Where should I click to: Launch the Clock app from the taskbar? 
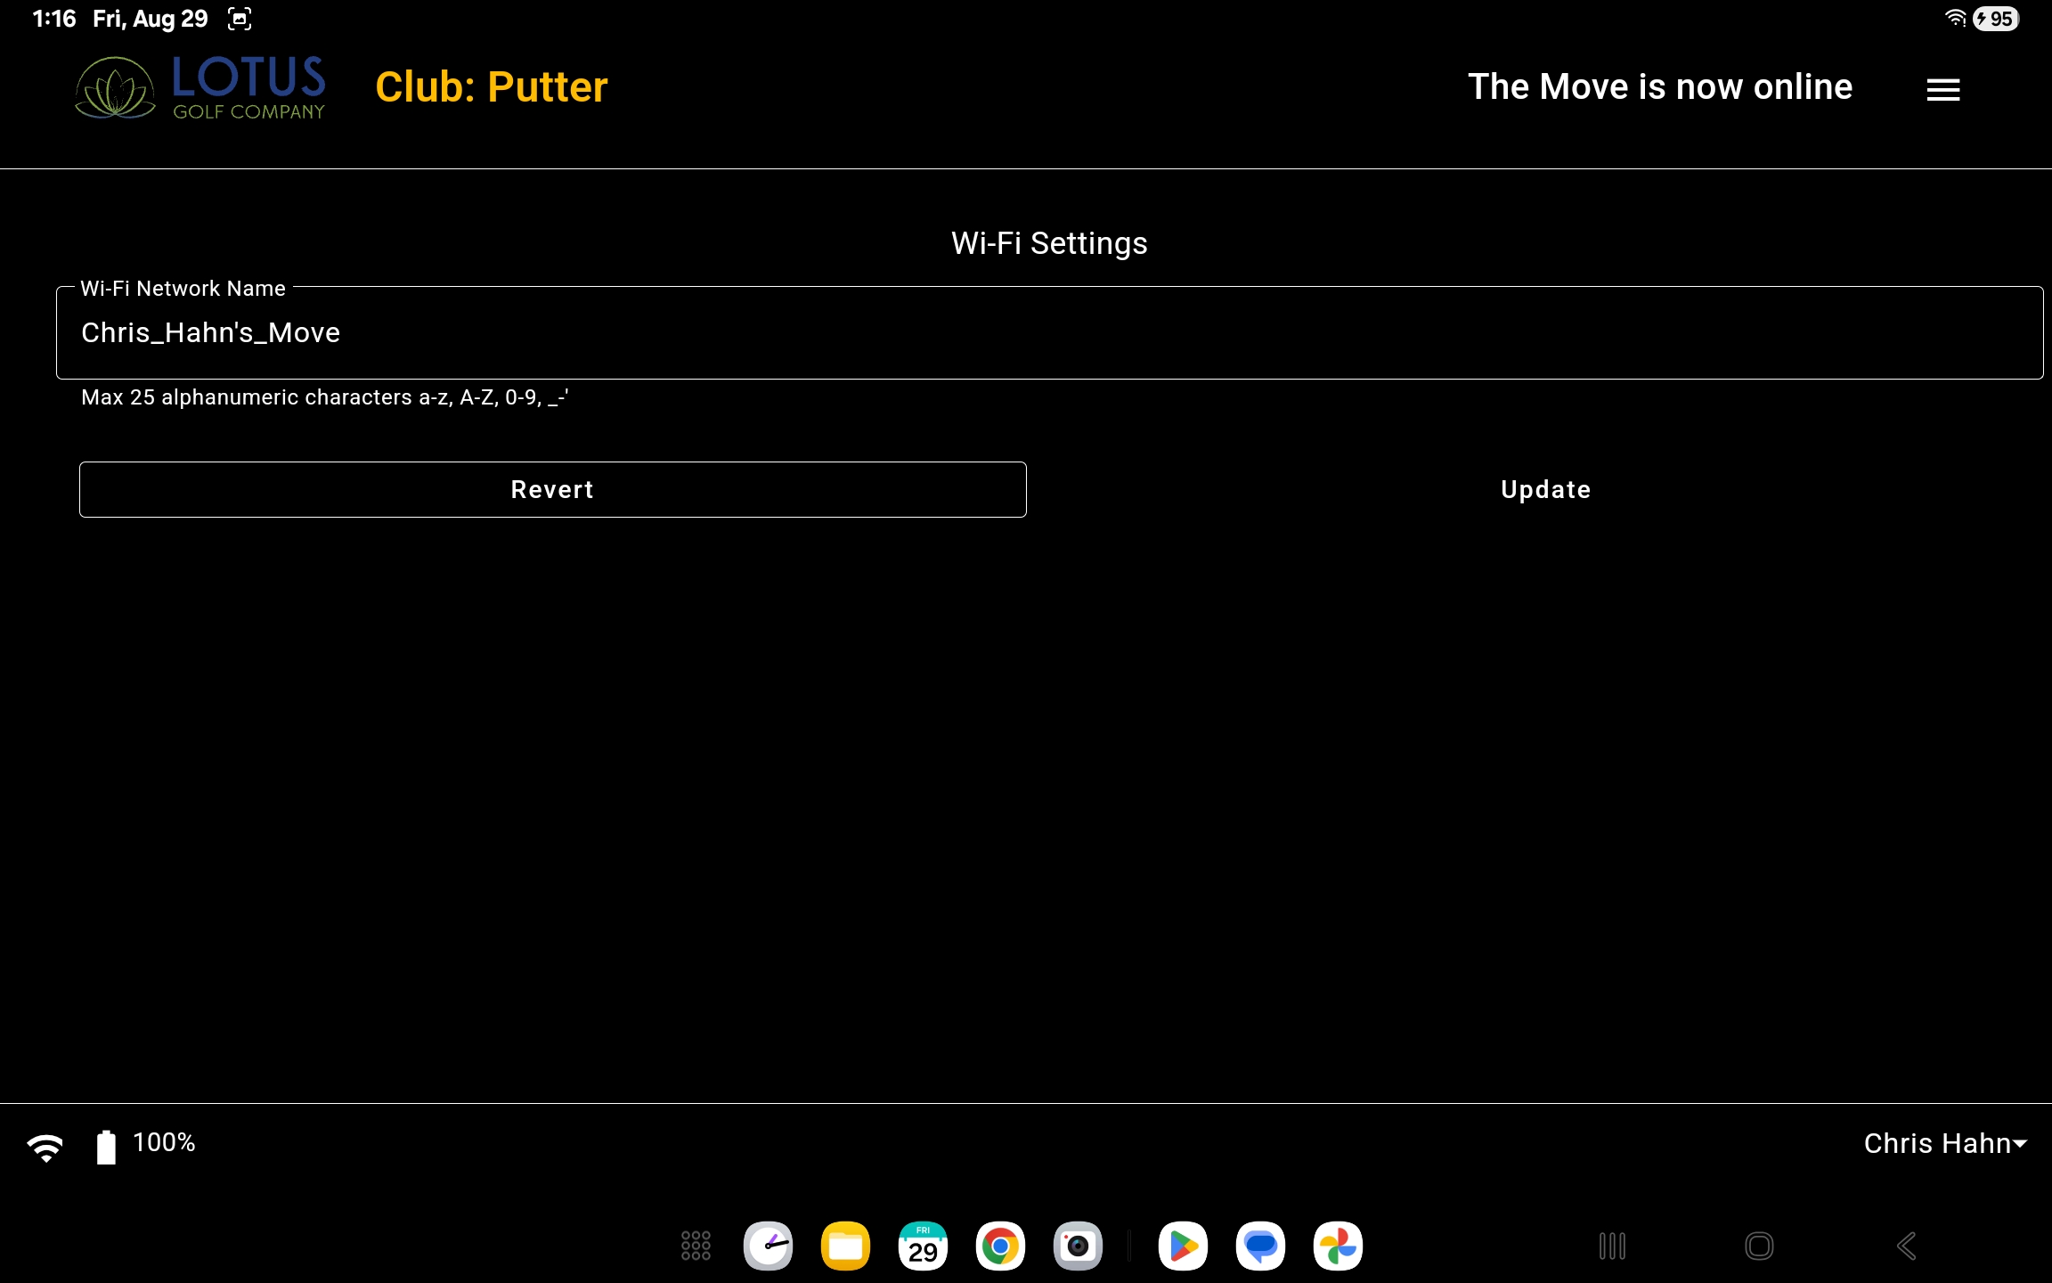(x=769, y=1246)
